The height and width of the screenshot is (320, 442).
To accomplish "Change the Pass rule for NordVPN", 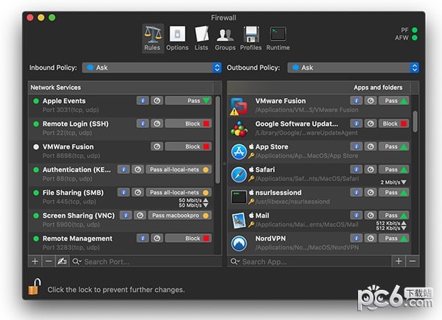I will pyautogui.click(x=394, y=238).
